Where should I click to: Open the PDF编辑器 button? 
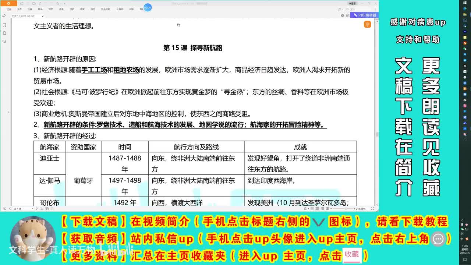pyautogui.click(x=364, y=15)
